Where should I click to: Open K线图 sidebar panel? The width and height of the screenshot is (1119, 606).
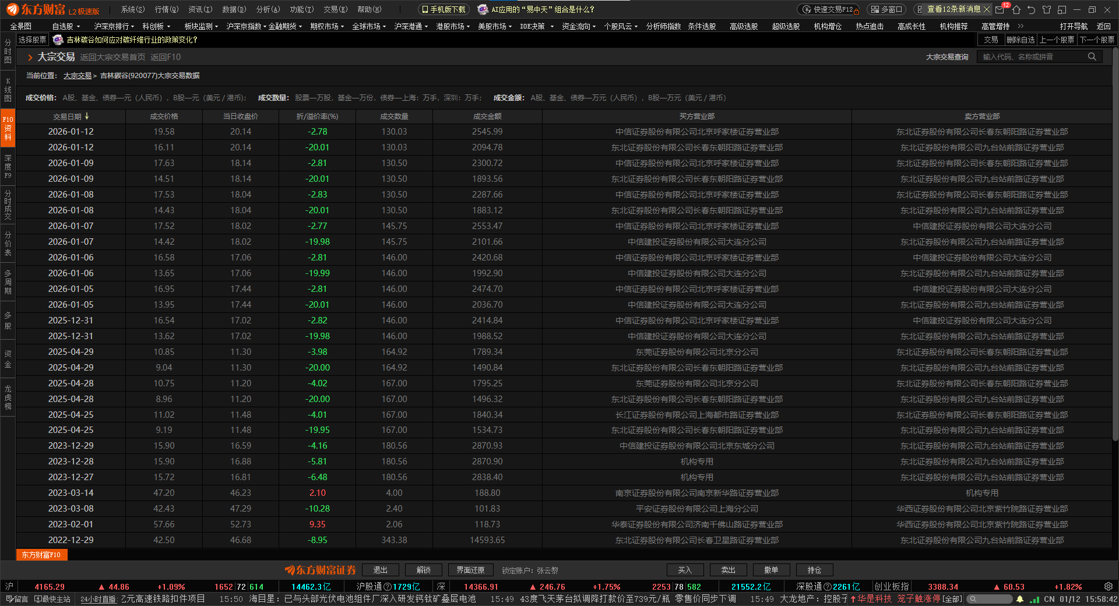tap(8, 89)
